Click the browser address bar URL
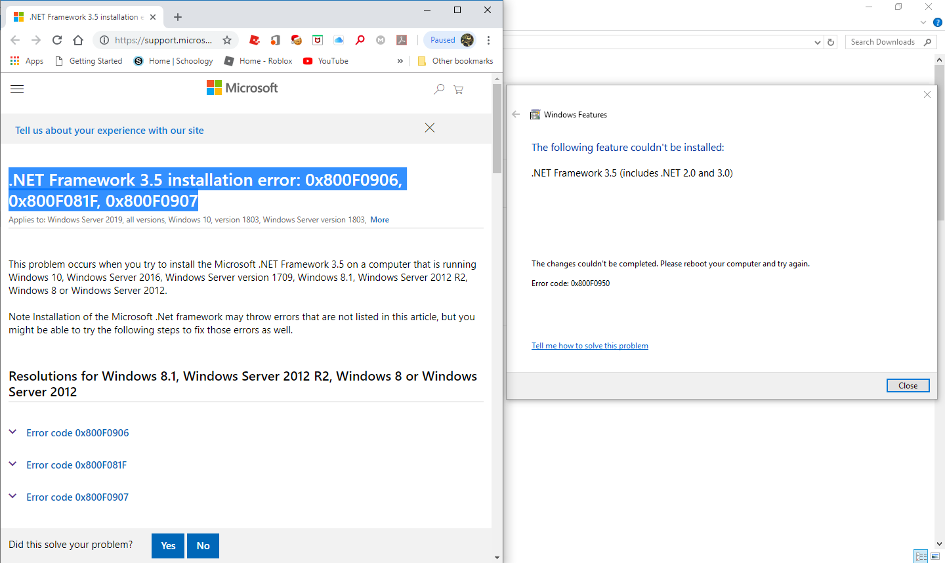Image resolution: width=945 pixels, height=563 pixels. (163, 40)
